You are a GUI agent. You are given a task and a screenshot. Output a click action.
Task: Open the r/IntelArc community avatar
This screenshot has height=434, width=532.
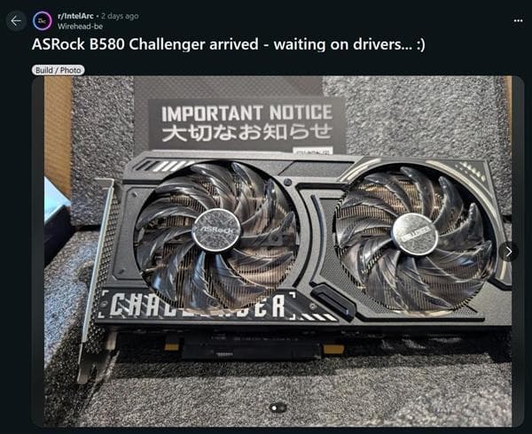pos(43,21)
